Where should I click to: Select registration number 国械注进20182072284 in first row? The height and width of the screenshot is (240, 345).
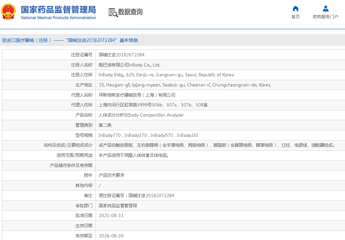click(x=121, y=55)
